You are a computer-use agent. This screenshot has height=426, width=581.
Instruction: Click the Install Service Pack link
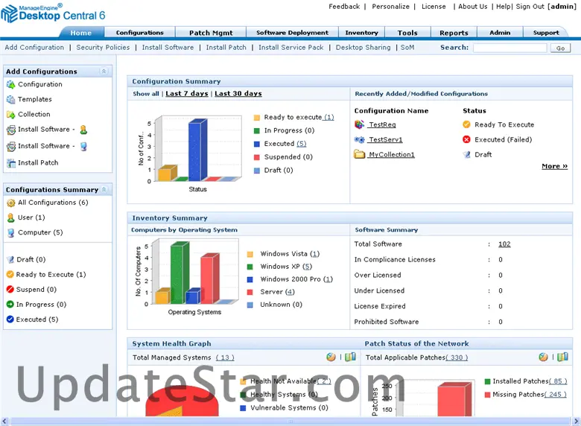pyautogui.click(x=290, y=48)
